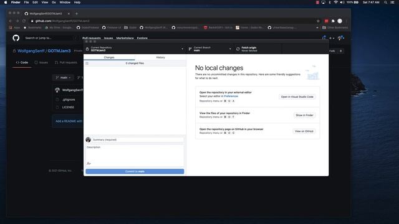This screenshot has height=224, width=399.
Task: Select the repository Pull requests tab
Action: tap(66, 62)
